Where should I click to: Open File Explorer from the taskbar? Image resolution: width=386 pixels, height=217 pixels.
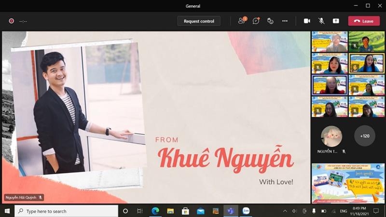coord(170,211)
